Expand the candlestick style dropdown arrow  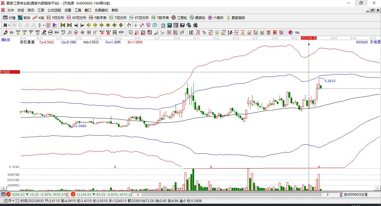click(x=43, y=25)
